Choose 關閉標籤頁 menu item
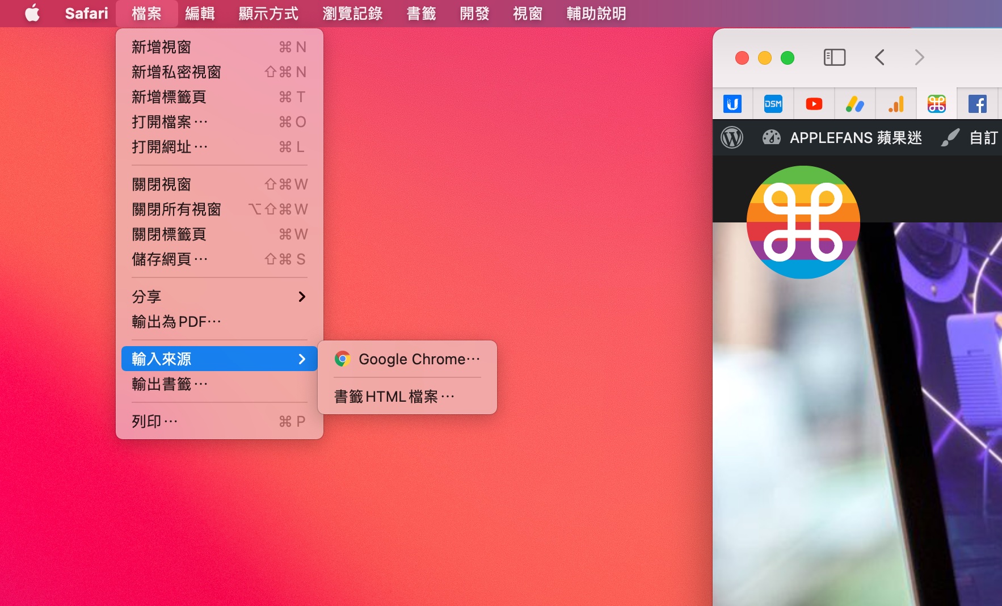The height and width of the screenshot is (606, 1002). click(220, 234)
